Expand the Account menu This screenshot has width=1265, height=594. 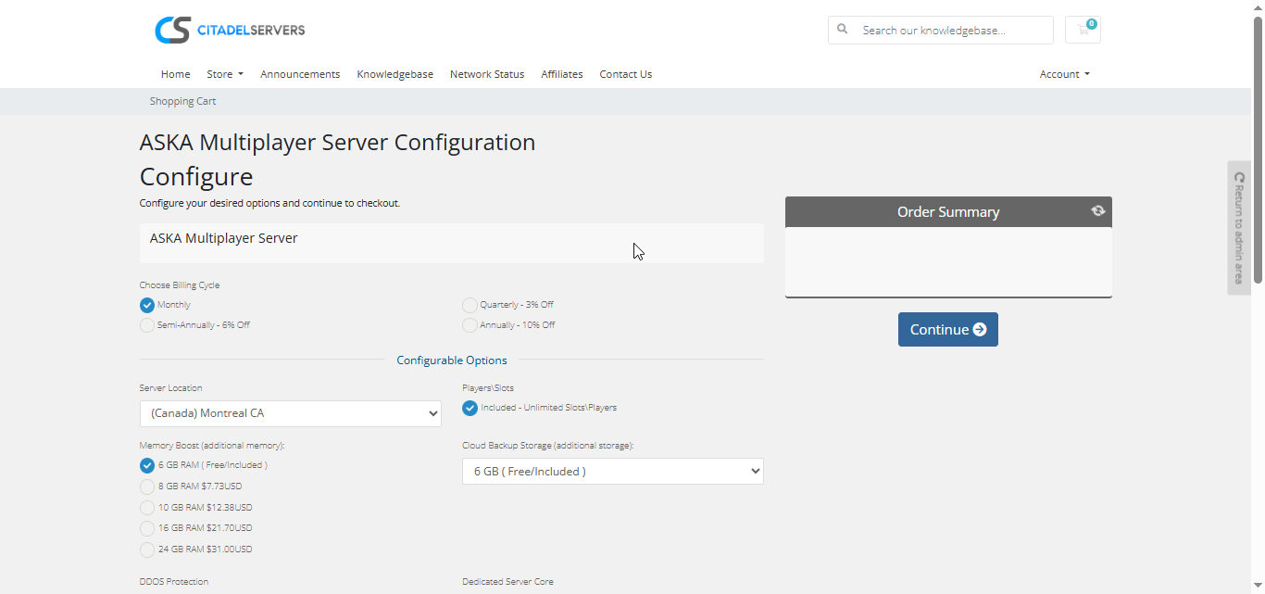coord(1064,74)
